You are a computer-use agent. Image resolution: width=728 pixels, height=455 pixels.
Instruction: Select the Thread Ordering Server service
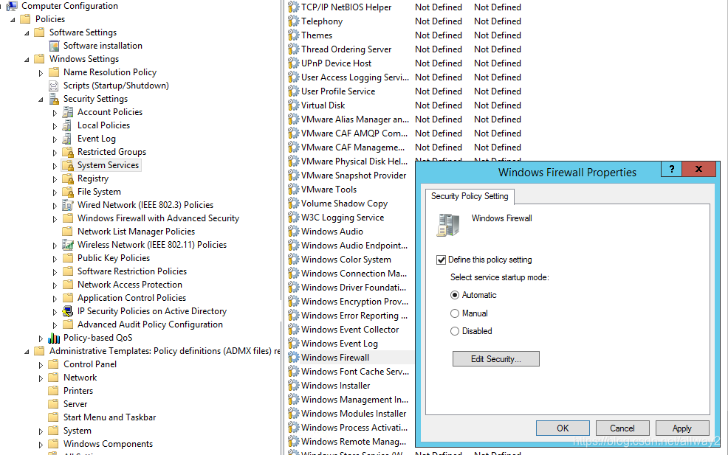click(346, 49)
